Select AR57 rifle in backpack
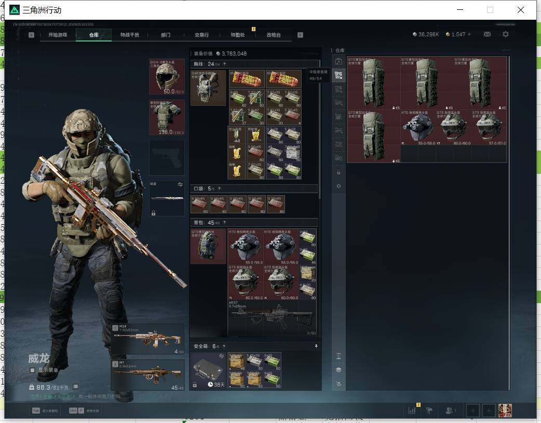 (272, 318)
